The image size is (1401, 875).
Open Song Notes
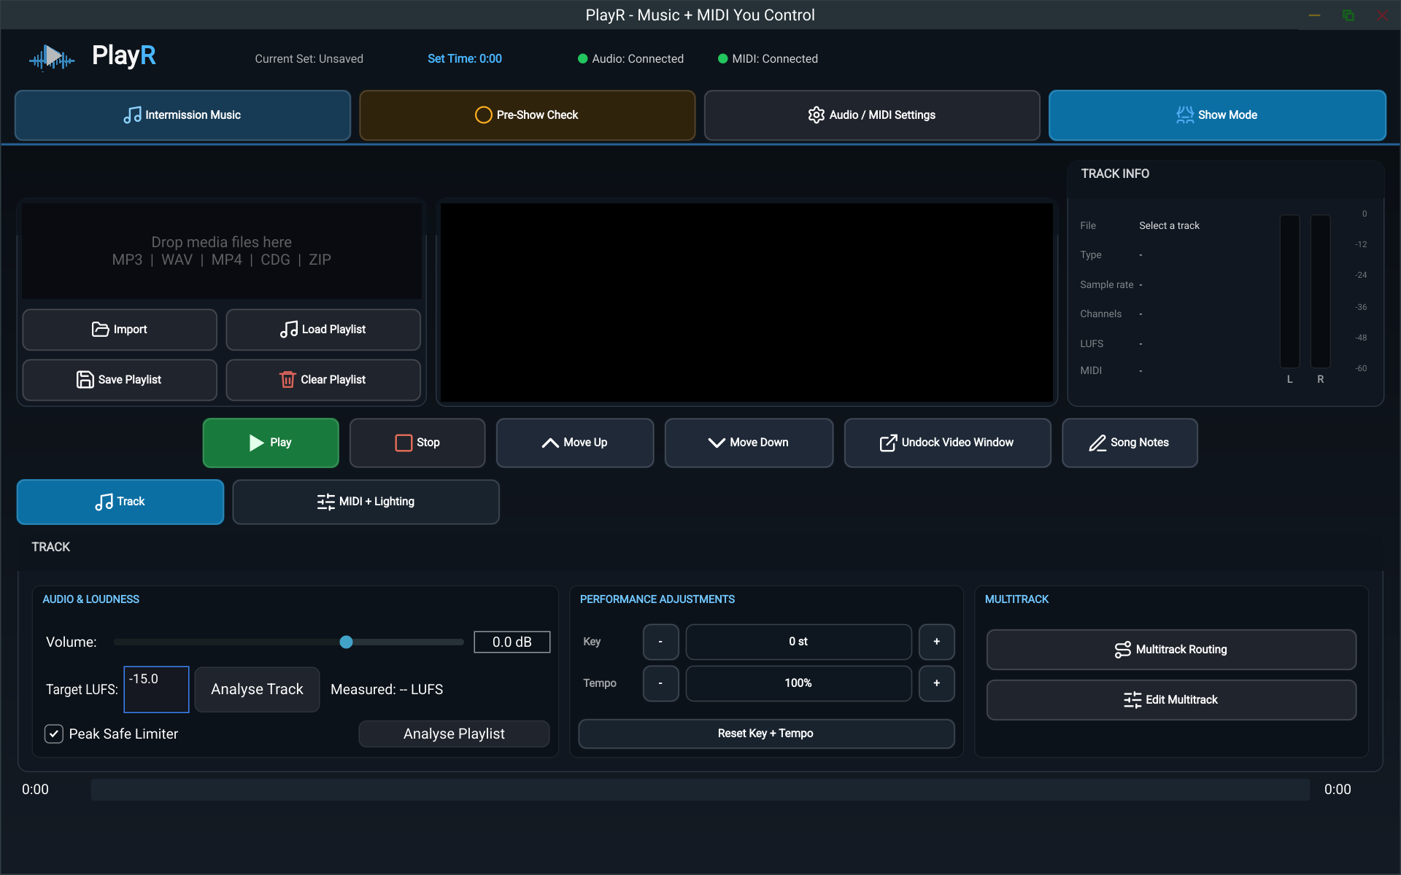coord(1130,443)
